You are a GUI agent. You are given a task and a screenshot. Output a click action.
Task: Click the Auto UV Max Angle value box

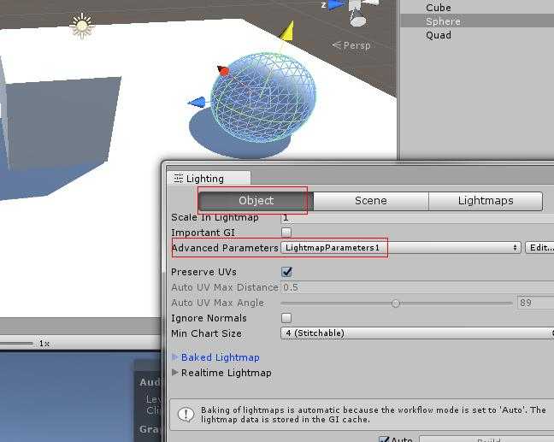click(535, 303)
